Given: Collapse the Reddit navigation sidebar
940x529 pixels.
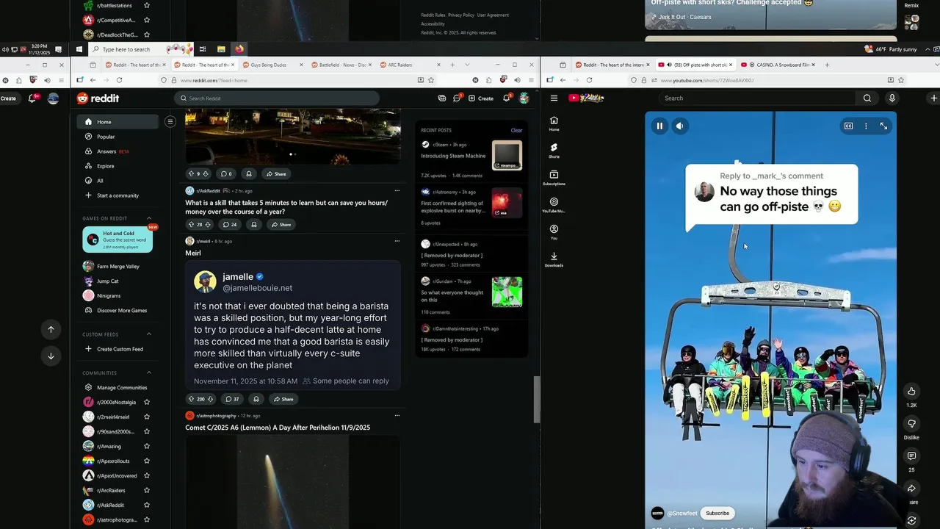Looking at the screenshot, I should [x=170, y=121].
